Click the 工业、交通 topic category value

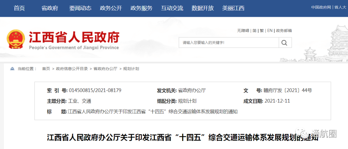[x=80, y=101]
